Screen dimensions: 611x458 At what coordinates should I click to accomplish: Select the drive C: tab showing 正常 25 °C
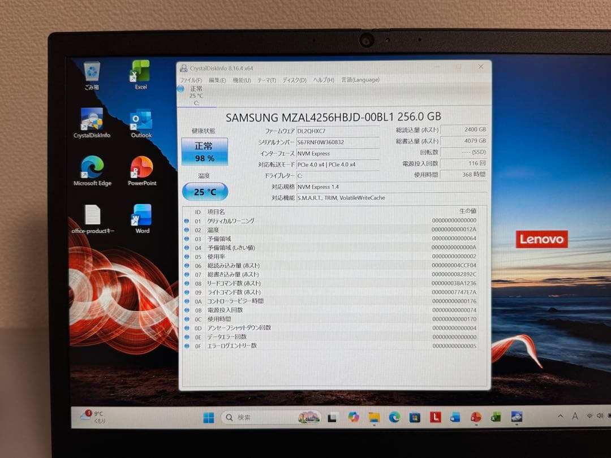pyautogui.click(x=197, y=96)
